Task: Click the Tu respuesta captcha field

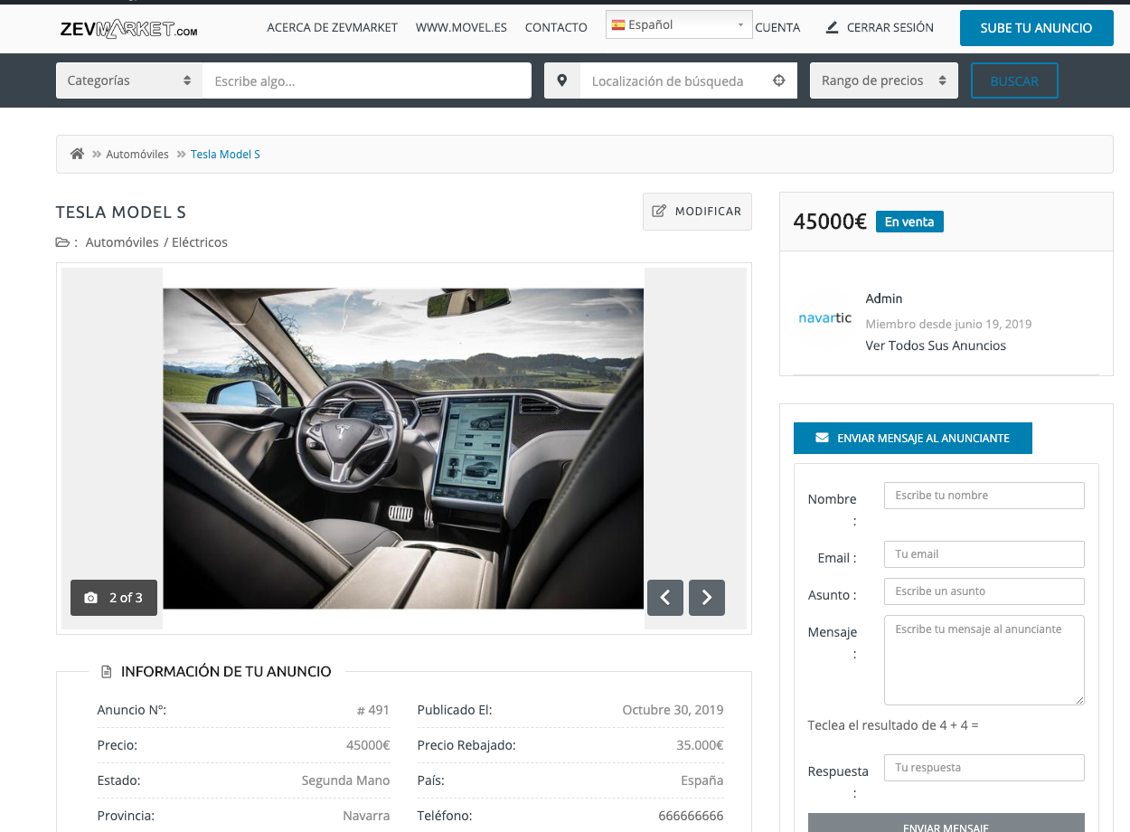Action: click(x=984, y=768)
